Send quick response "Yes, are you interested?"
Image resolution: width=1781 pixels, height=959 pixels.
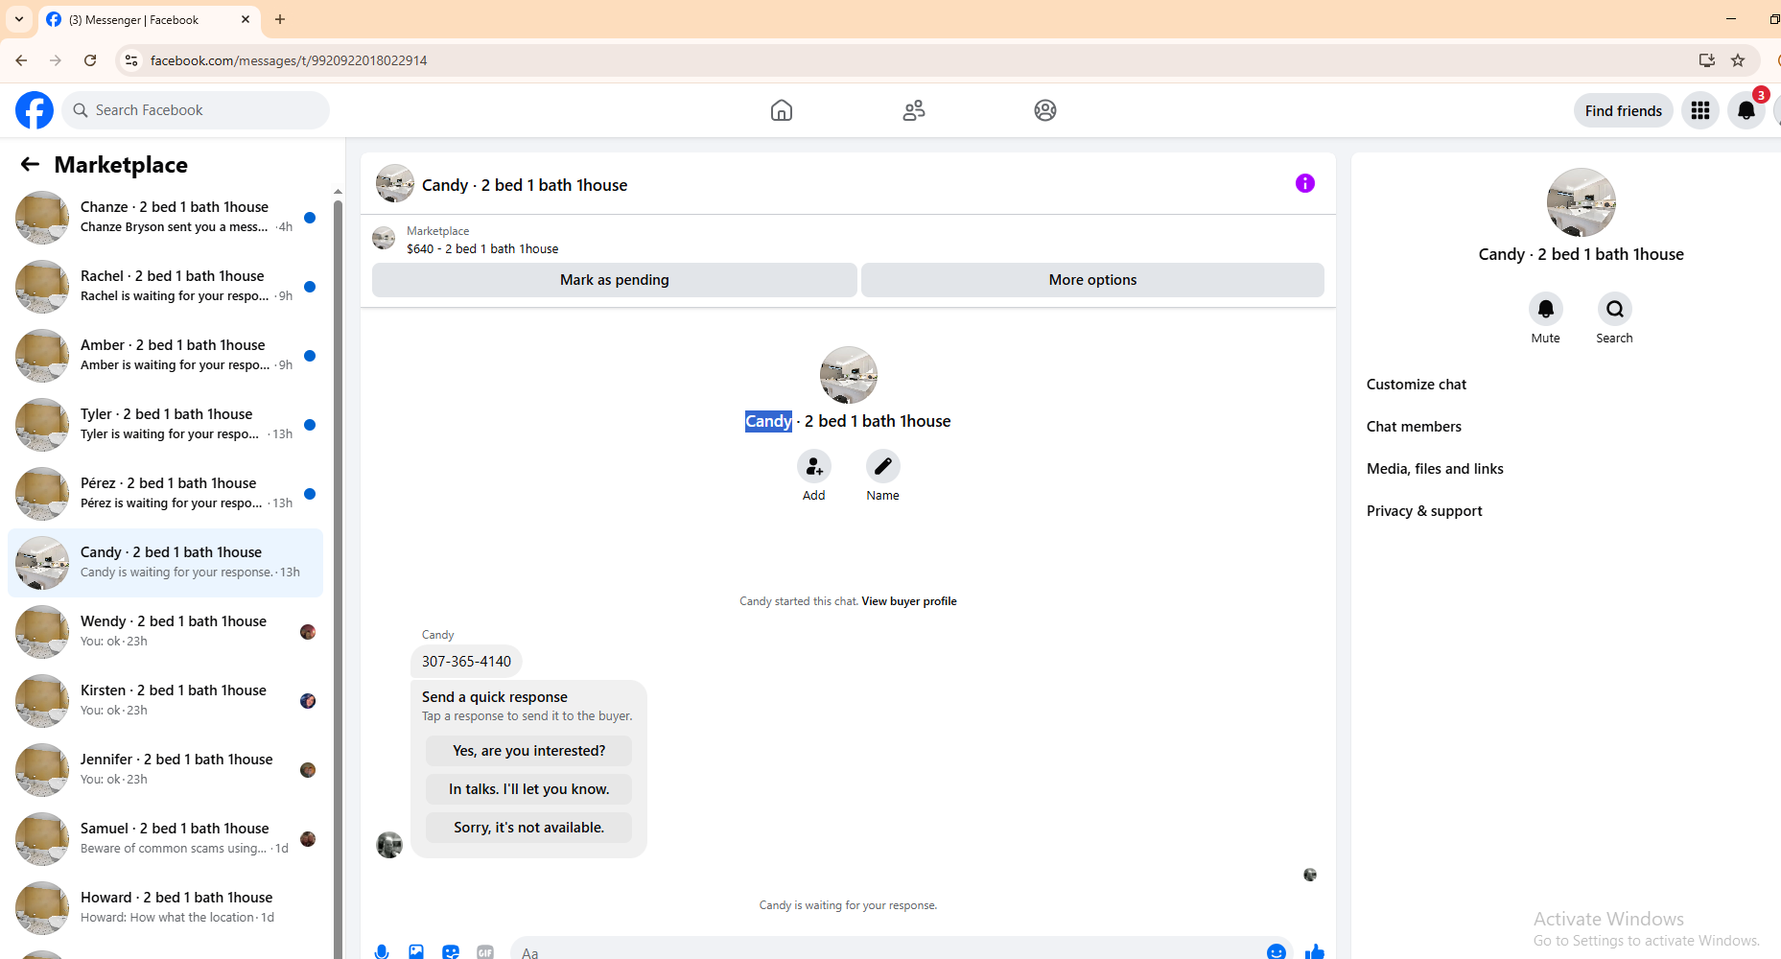[528, 751]
